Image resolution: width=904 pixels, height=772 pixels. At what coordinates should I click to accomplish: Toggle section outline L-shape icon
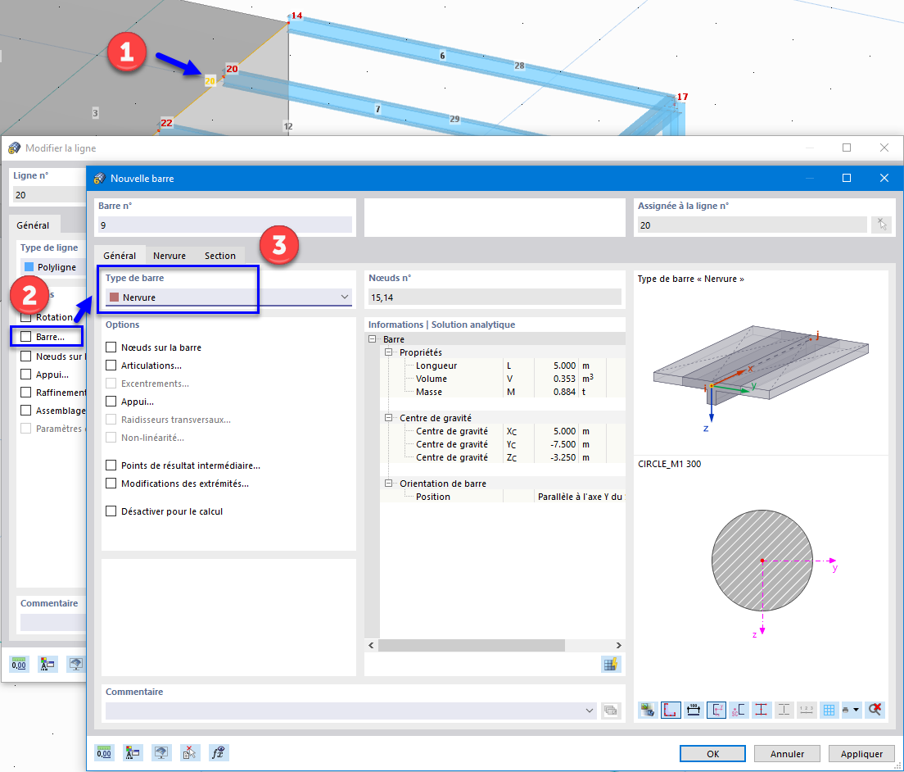click(671, 710)
